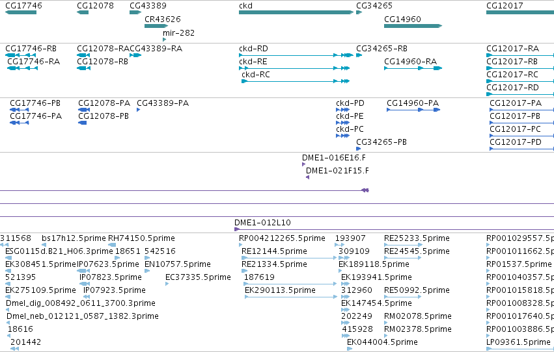Select EST label RE12144.5prime
This screenshot has height=352, width=554.
(x=274, y=251)
